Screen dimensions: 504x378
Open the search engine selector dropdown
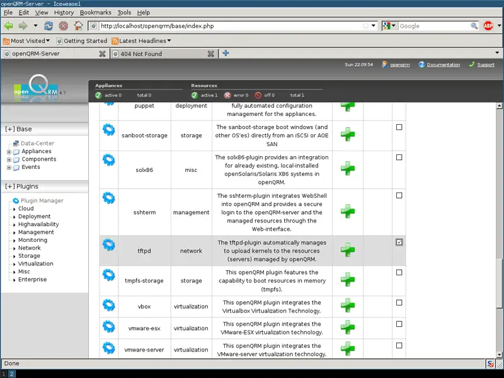click(x=389, y=26)
